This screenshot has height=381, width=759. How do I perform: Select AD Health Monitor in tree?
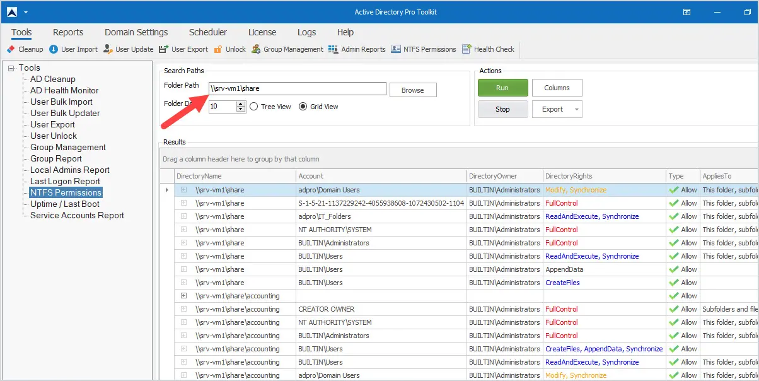pyautogui.click(x=64, y=91)
